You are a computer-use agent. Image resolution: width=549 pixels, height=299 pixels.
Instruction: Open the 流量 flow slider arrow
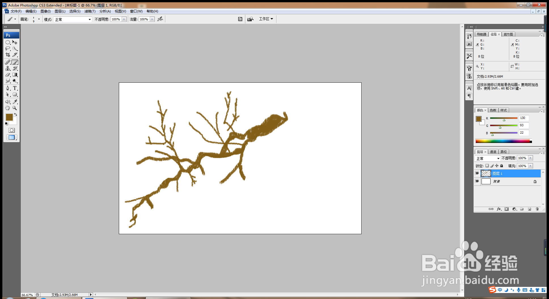152,19
